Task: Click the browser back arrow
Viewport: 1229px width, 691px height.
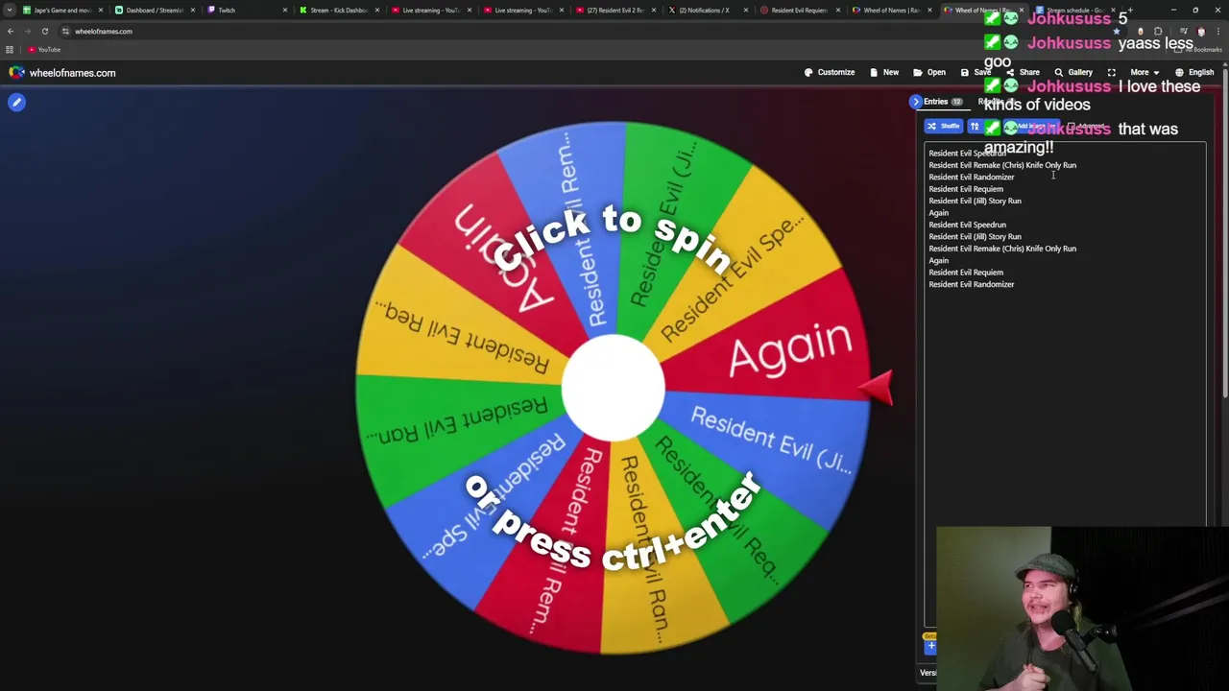Action: pyautogui.click(x=11, y=31)
